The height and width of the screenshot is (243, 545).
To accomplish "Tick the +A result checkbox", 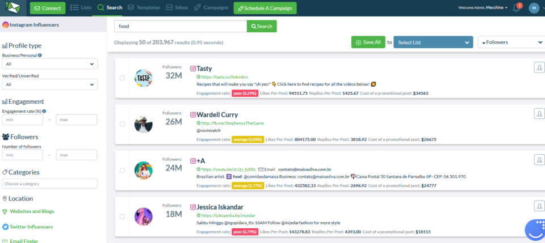I will tap(122, 170).
